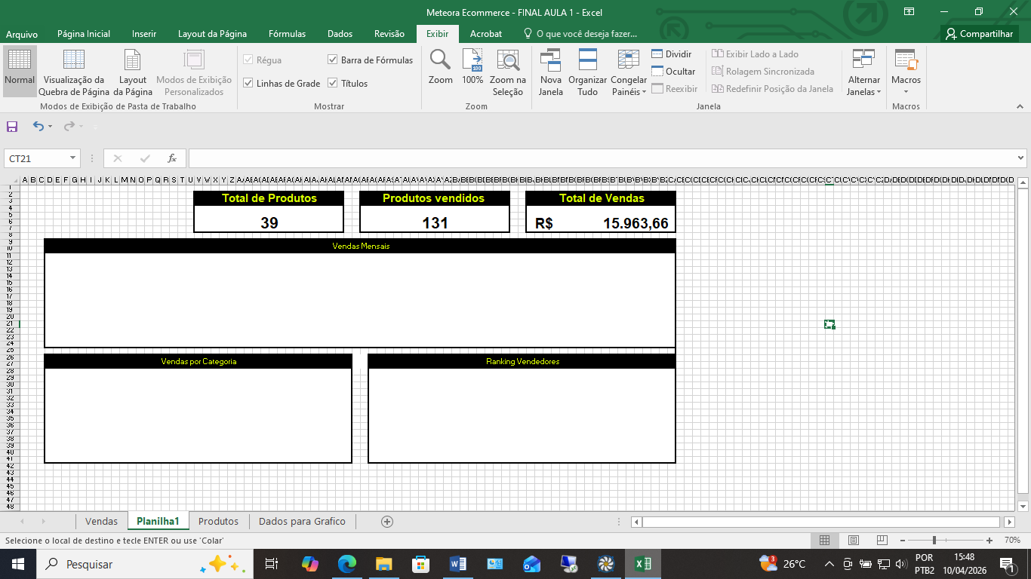Add a new sheet with the plus button
This screenshot has height=579, width=1031.
point(387,521)
